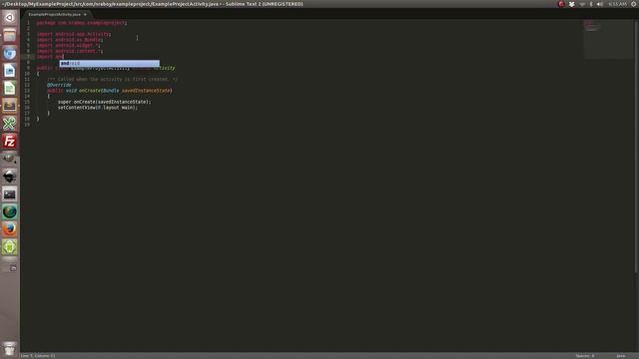Open the Wi-Fi network indicator

[x=582, y=4]
